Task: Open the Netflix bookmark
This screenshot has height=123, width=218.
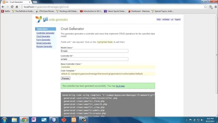Action: (x=6, y=11)
